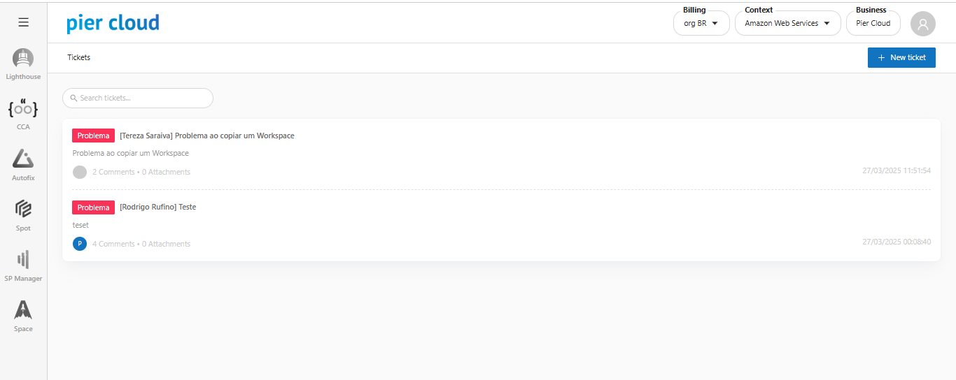Open the Problema ao copiar um Workspace ticket
The height and width of the screenshot is (380, 956).
click(206, 136)
